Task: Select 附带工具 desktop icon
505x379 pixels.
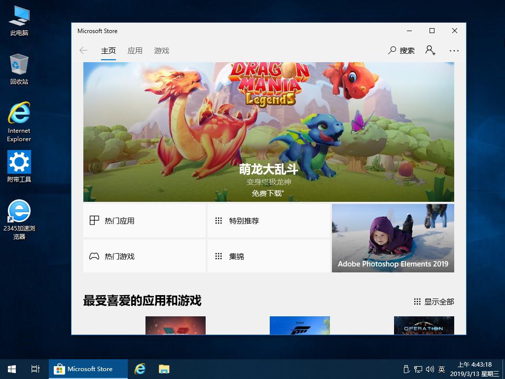Action: pos(19,166)
